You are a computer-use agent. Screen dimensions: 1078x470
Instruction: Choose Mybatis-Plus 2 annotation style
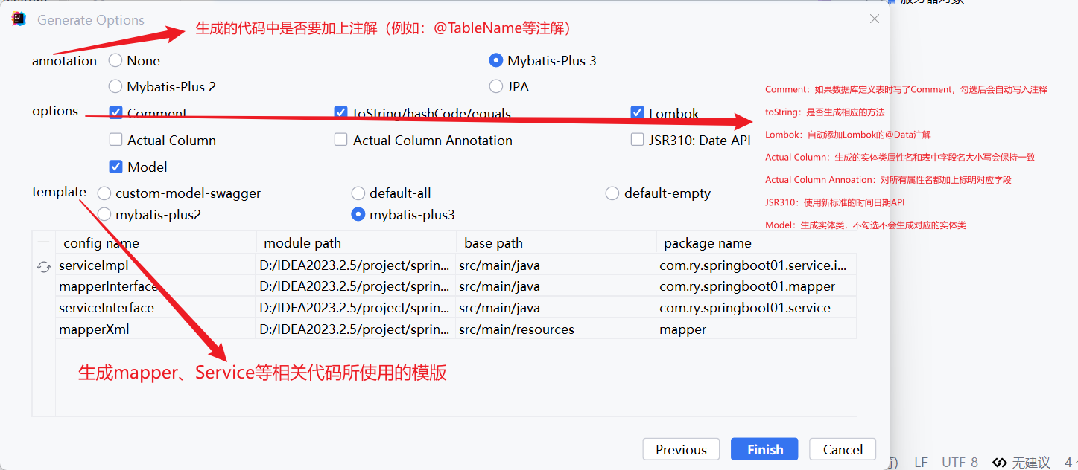pos(115,86)
